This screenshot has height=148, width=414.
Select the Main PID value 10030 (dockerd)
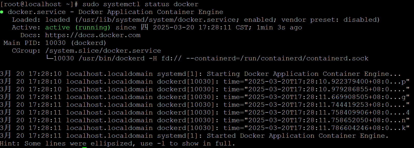click(x=76, y=43)
